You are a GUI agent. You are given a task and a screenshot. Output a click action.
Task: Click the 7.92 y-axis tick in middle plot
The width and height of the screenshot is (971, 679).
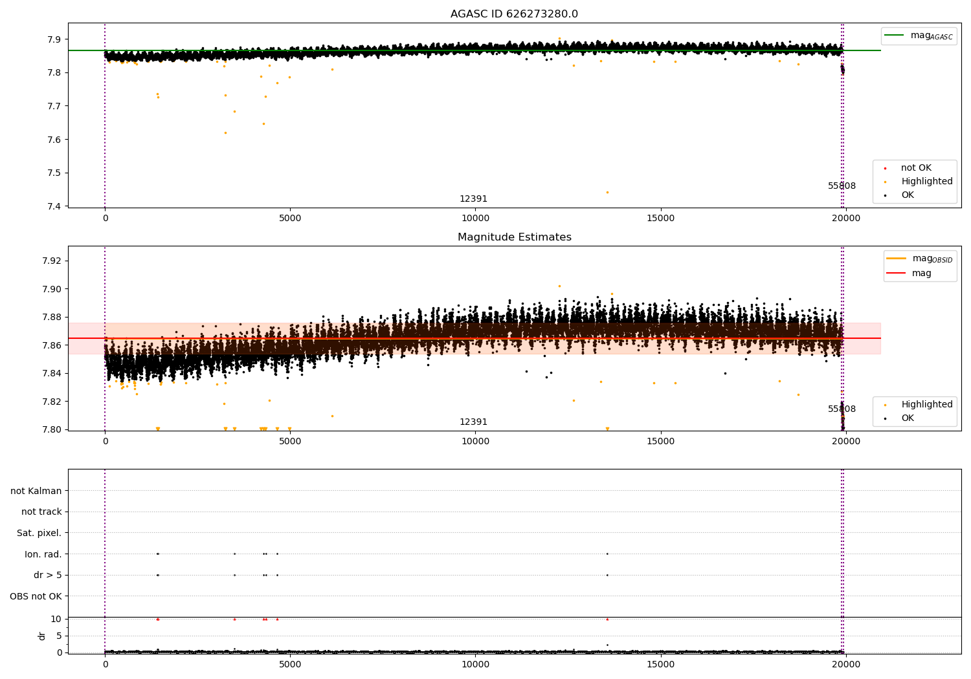(51, 261)
